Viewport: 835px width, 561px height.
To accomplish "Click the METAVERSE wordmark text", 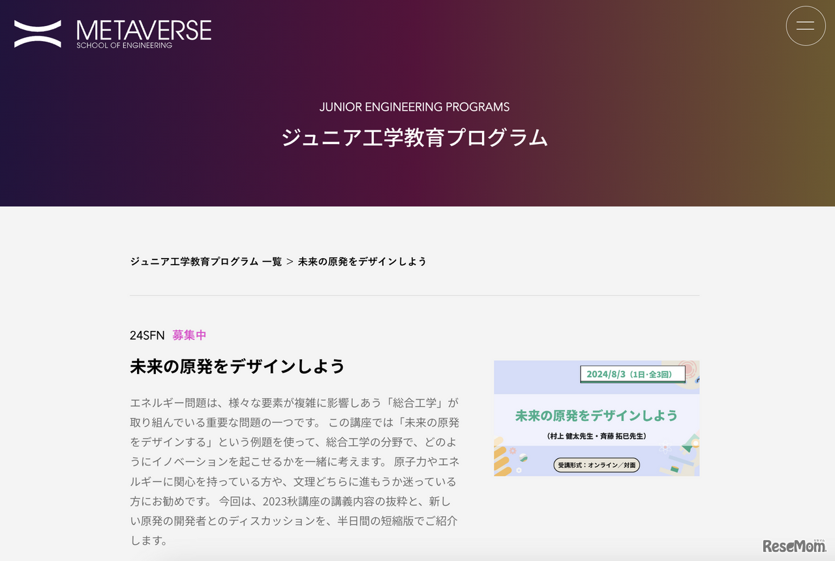I will click(144, 30).
